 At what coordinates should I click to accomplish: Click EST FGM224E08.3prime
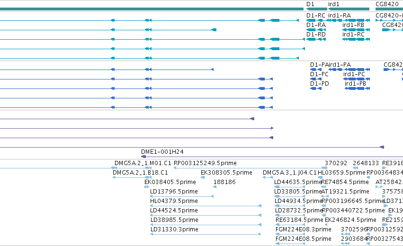(x=303, y=229)
